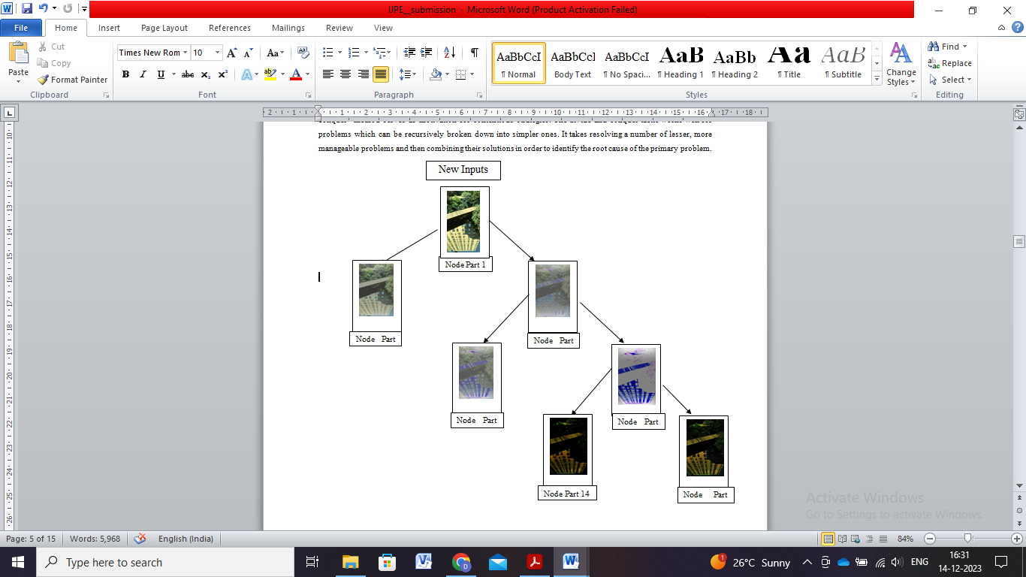The height and width of the screenshot is (577, 1026).
Task: Click the zoom slider handle
Action: point(968,539)
